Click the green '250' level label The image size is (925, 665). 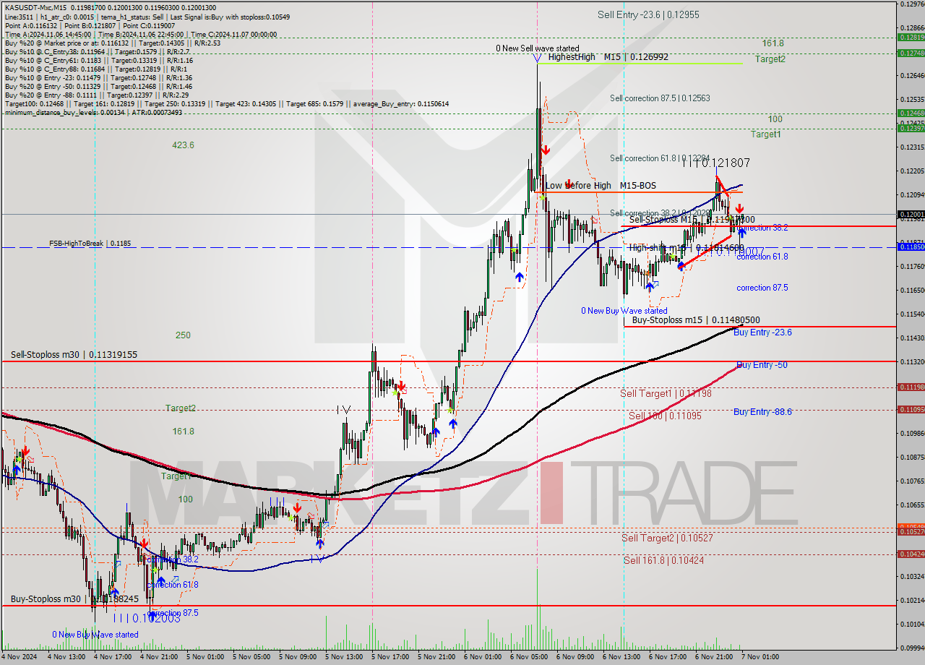coord(183,335)
